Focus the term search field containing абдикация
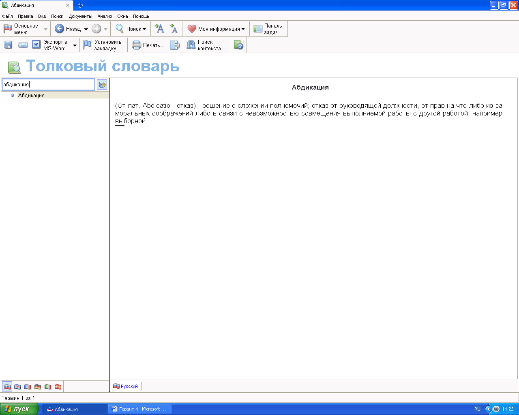 [48, 84]
